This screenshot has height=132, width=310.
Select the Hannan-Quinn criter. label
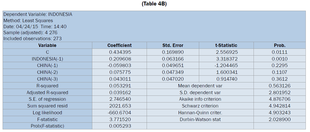[x=200, y=113]
